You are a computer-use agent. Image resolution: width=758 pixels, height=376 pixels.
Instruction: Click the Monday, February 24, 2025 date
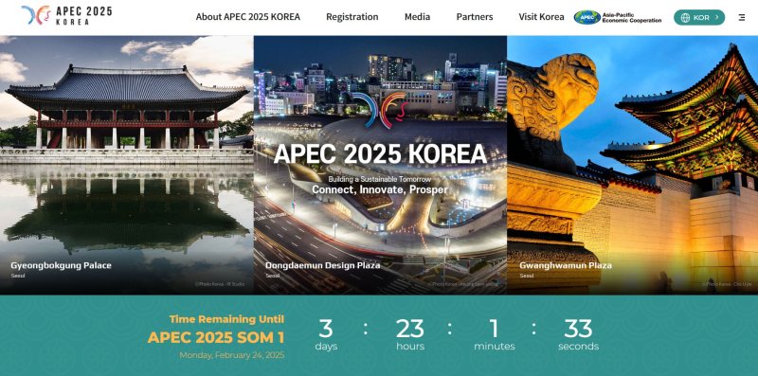pyautogui.click(x=231, y=355)
